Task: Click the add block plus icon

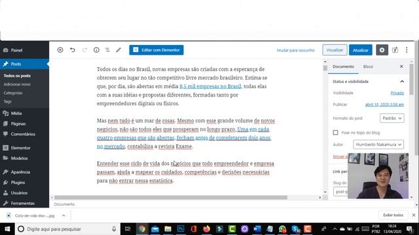Action: pos(60,50)
